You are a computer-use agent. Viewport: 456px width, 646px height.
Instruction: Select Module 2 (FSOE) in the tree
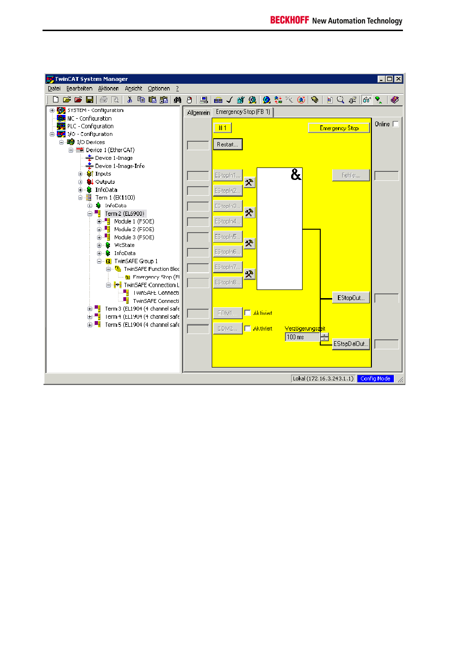point(134,230)
